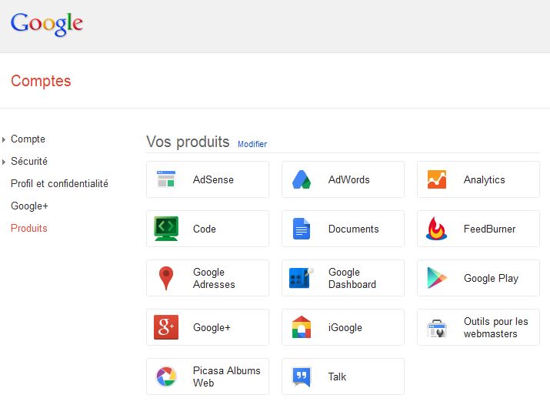Image resolution: width=550 pixels, height=405 pixels.
Task: Open the AdSense text label
Action: 213,179
